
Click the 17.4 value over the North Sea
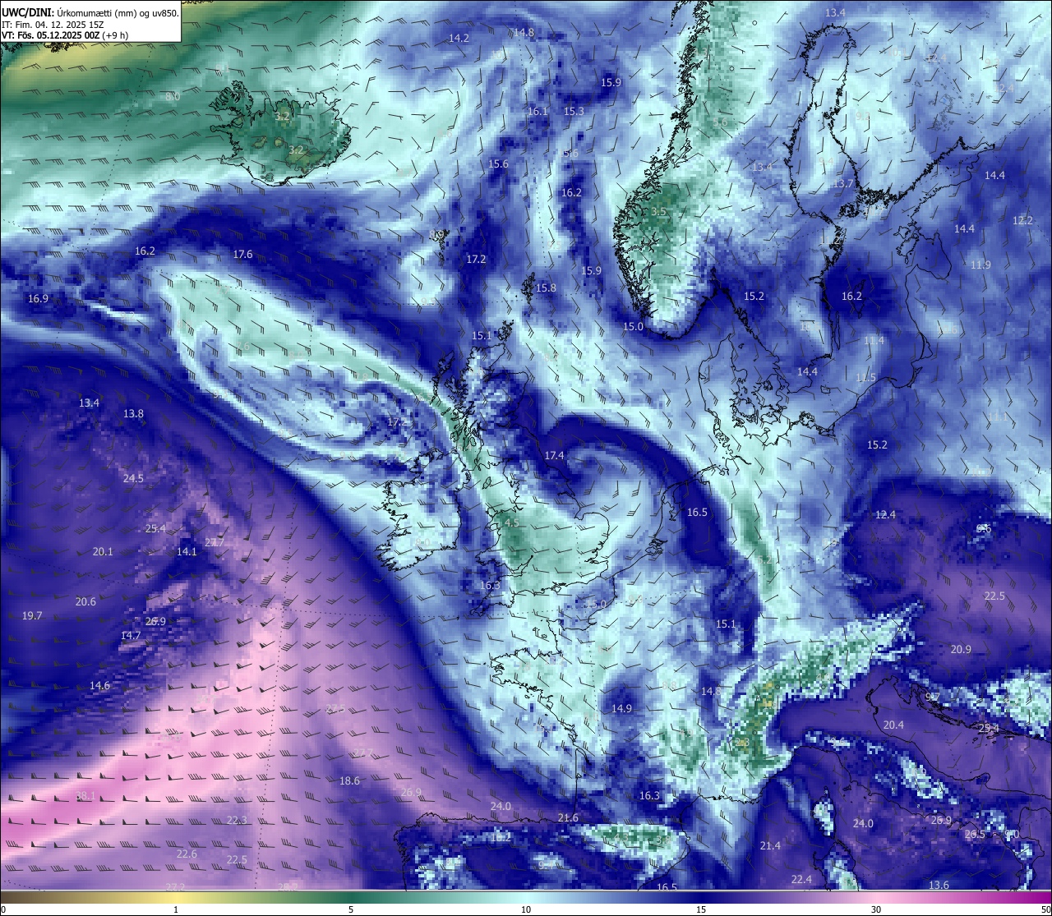pos(554,456)
